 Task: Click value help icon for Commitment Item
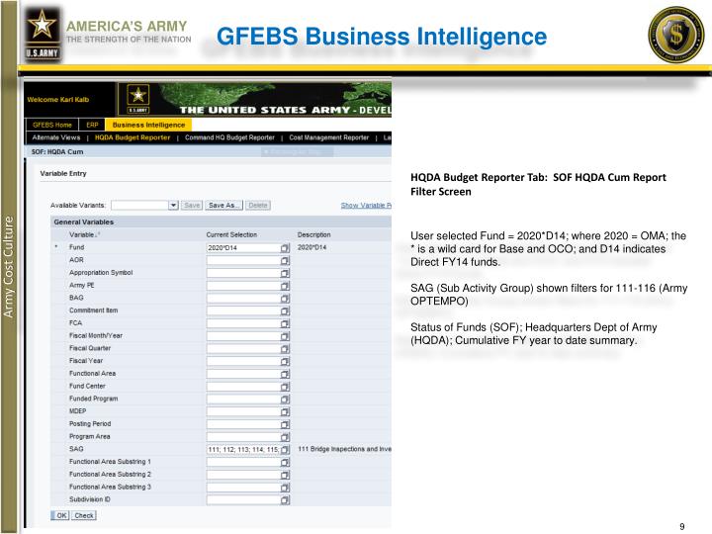pyautogui.click(x=285, y=311)
